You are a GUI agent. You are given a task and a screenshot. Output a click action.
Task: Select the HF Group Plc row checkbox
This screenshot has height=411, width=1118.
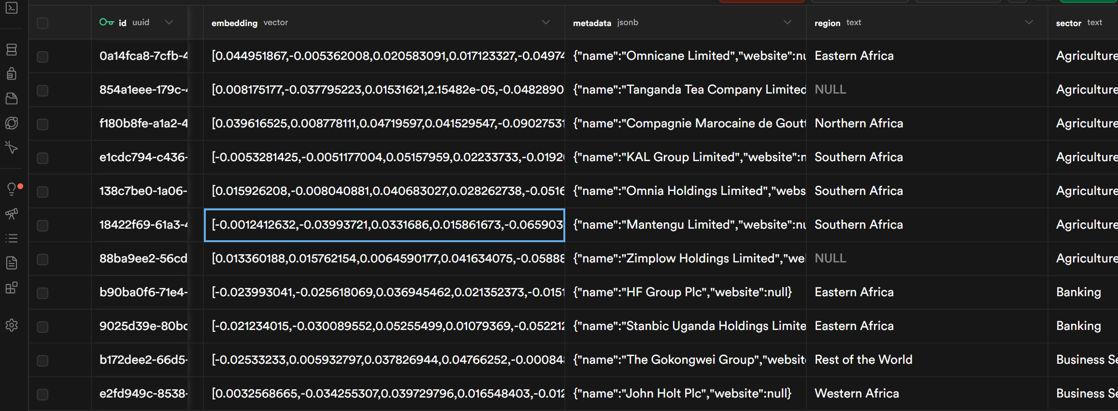click(43, 293)
